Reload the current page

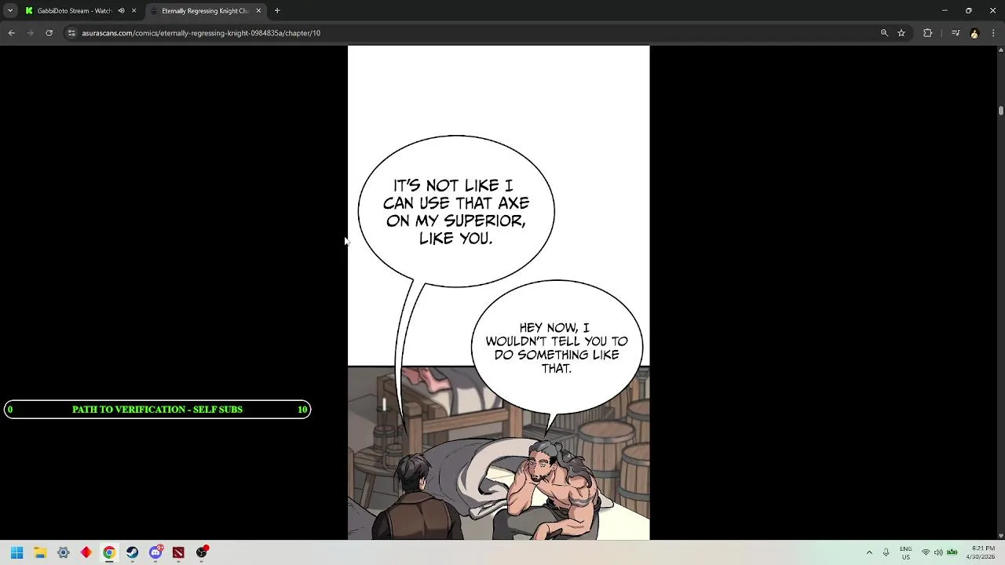(49, 33)
